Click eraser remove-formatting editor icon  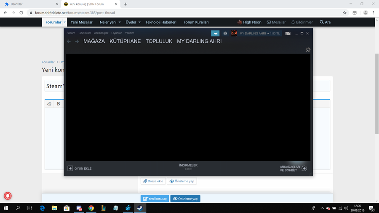(x=49, y=104)
